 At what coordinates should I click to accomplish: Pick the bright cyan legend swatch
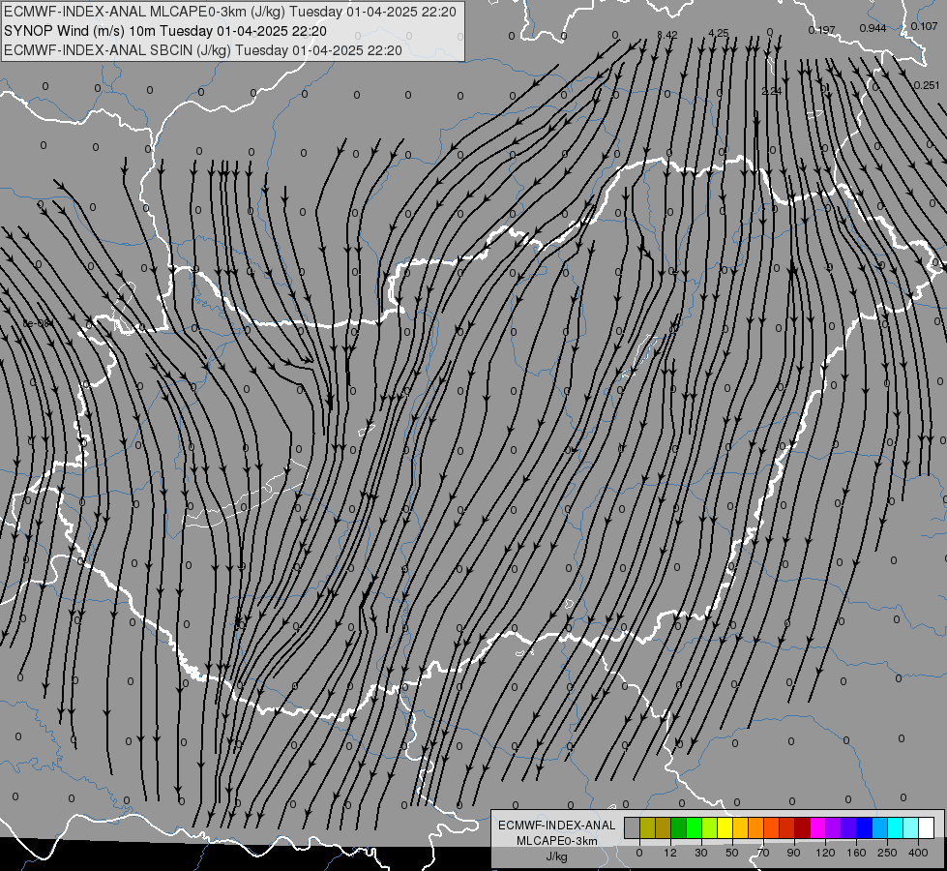895,827
